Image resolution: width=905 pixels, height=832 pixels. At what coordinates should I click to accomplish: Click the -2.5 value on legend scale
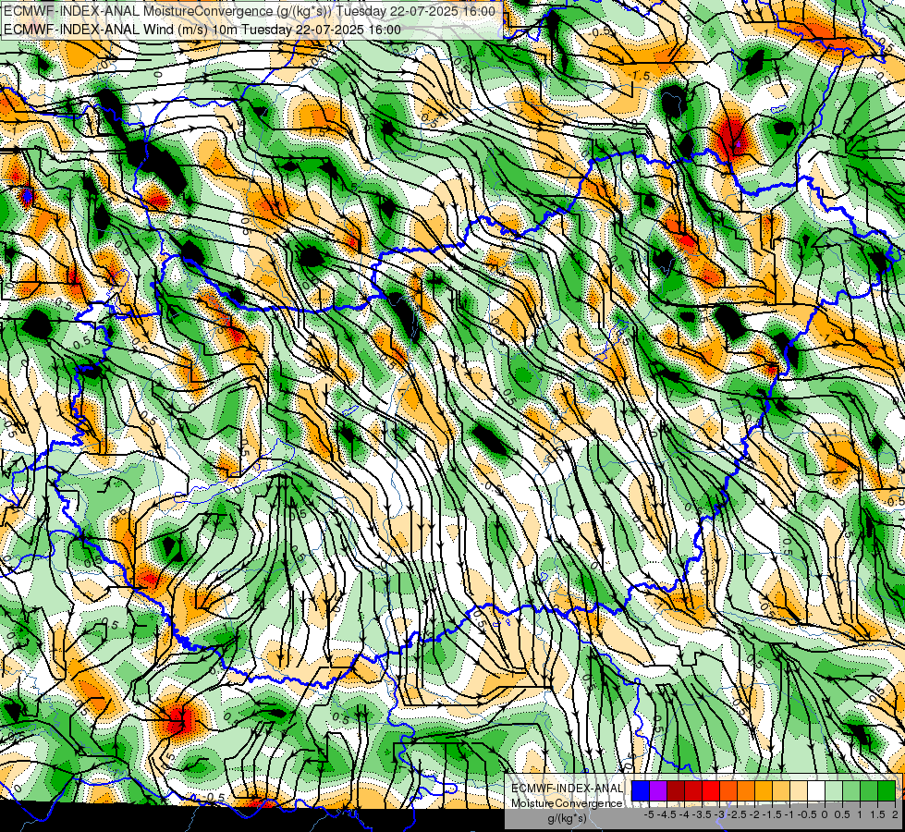pos(737,814)
